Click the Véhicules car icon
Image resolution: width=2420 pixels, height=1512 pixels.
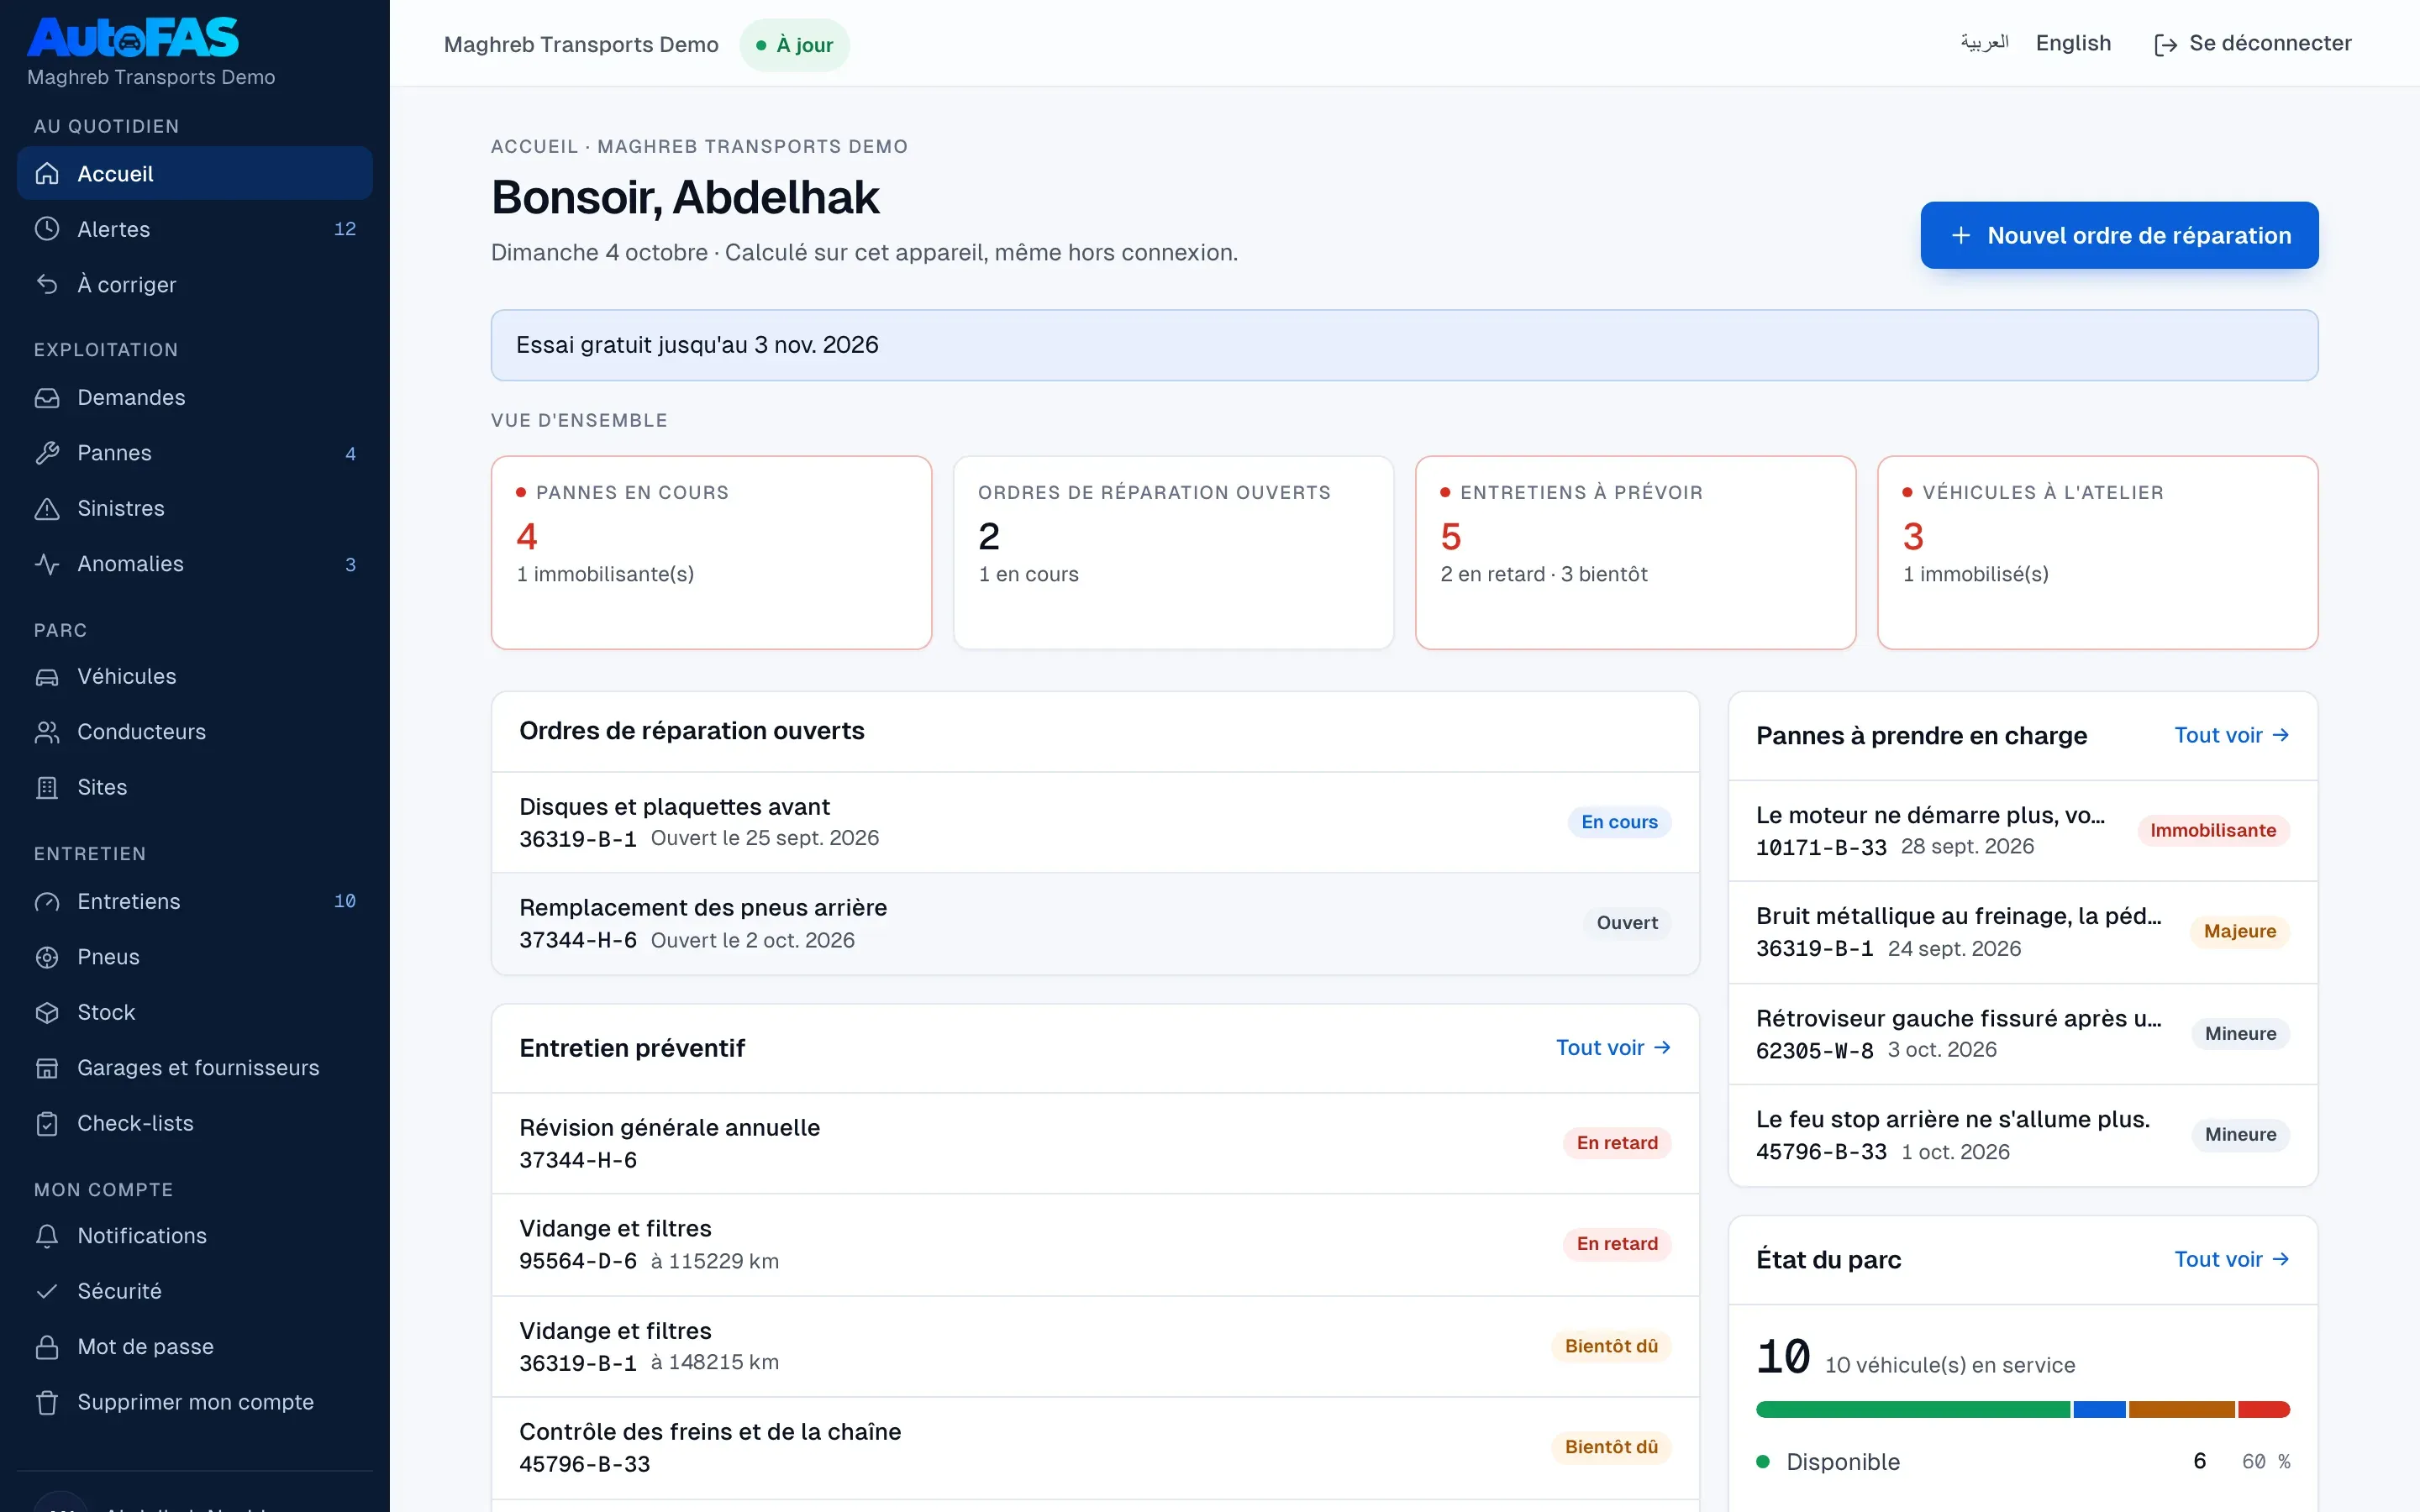pos(47,677)
